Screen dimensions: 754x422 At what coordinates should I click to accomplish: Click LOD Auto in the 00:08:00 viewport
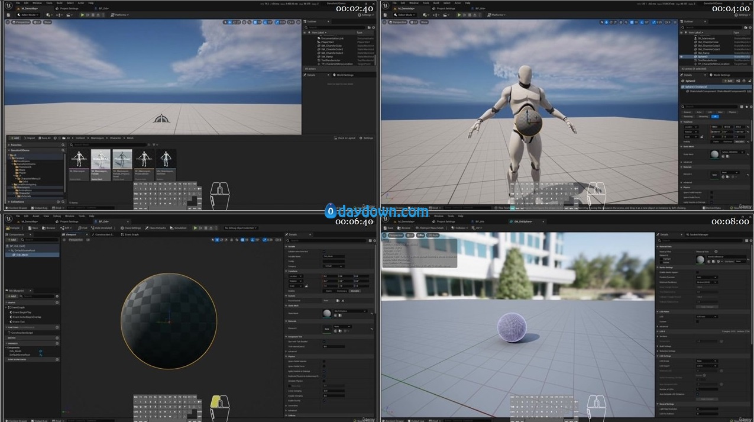click(x=433, y=235)
